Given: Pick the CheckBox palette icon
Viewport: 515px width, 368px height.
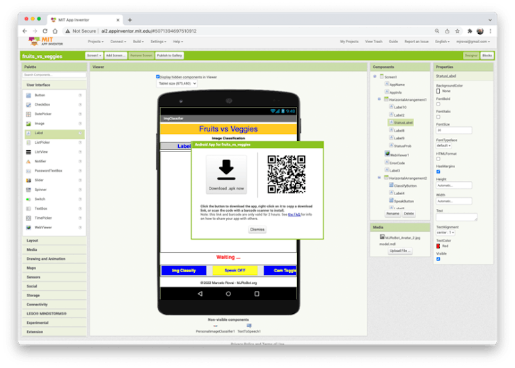Looking at the screenshot, I should point(29,105).
